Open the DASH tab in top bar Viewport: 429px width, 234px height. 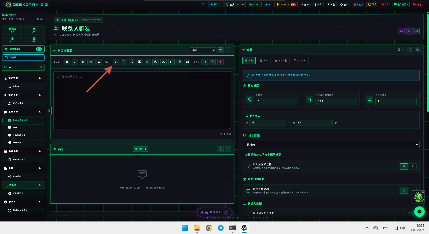point(214,5)
